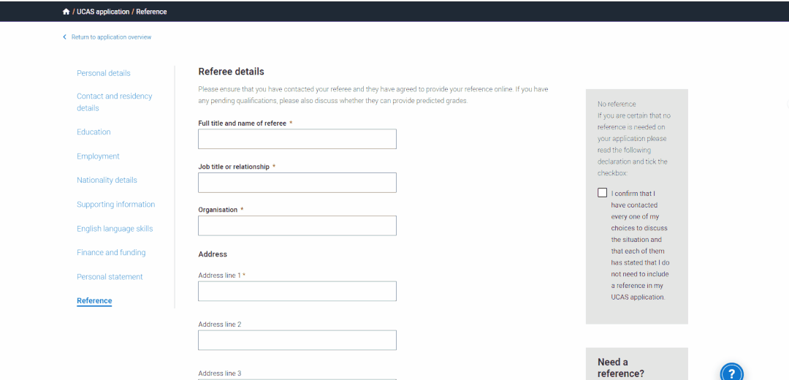789x380 pixels.
Task: Open the Personal details section
Action: [x=104, y=73]
